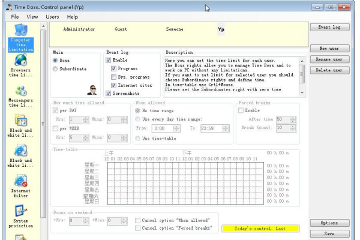The width and height of the screenshot is (360, 240).
Task: Uncheck the Screenshots event log checkbox
Action: (x=108, y=94)
